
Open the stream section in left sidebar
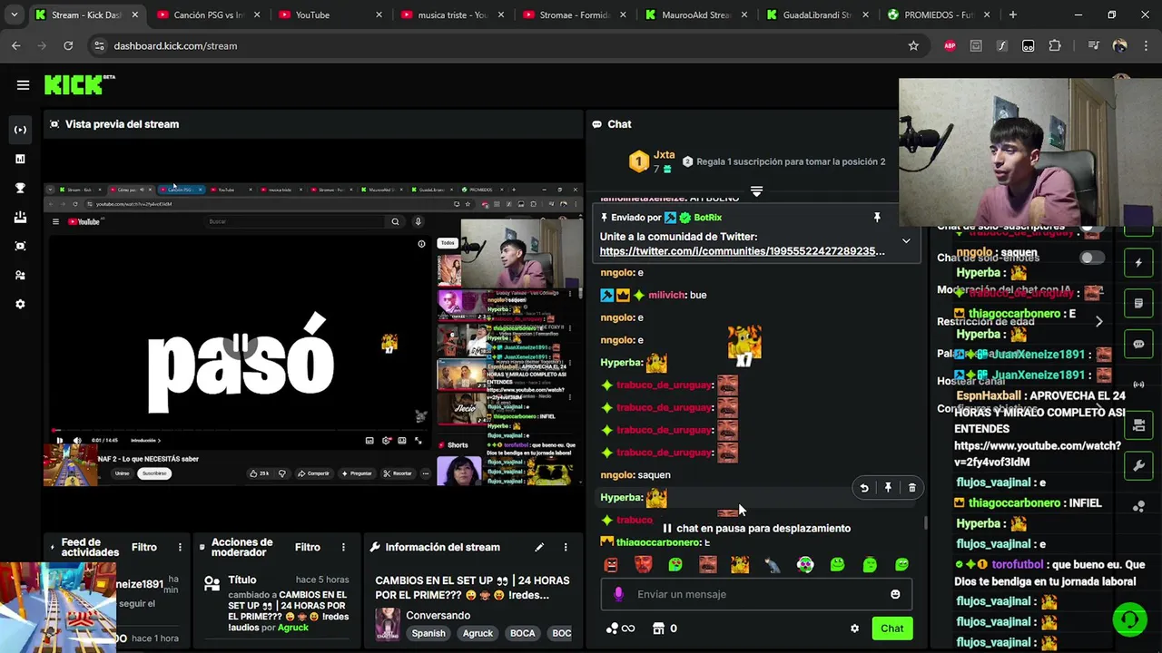[20, 130]
